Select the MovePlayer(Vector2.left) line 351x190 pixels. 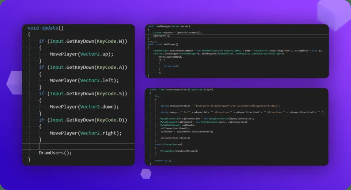point(84,80)
